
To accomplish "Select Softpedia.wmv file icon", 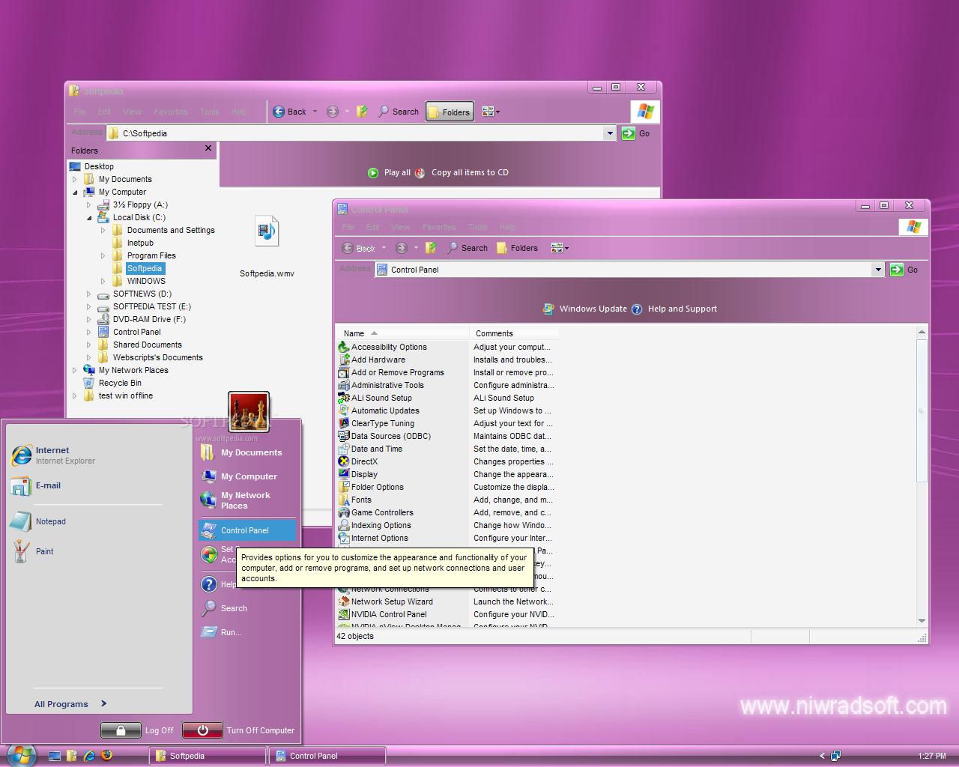I will [x=267, y=231].
